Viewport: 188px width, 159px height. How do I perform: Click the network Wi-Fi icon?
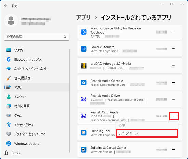tap(9, 69)
